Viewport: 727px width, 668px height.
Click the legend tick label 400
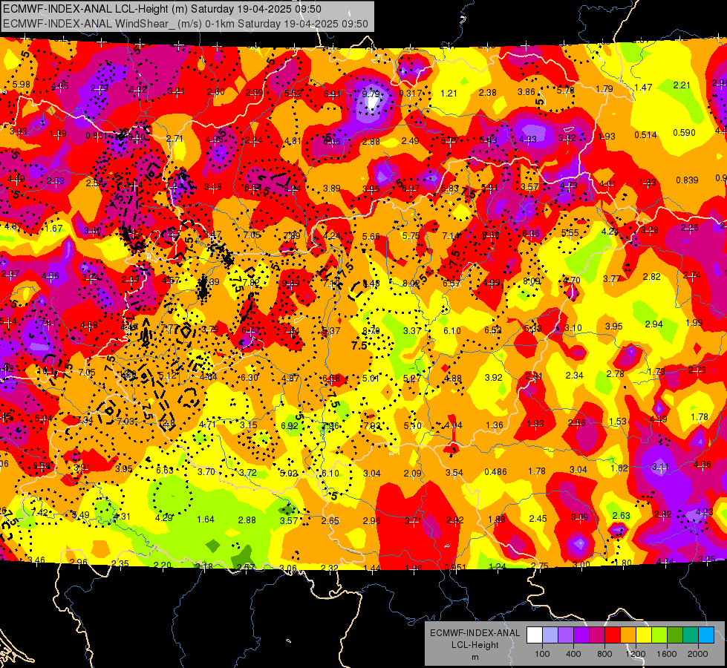[573, 654]
